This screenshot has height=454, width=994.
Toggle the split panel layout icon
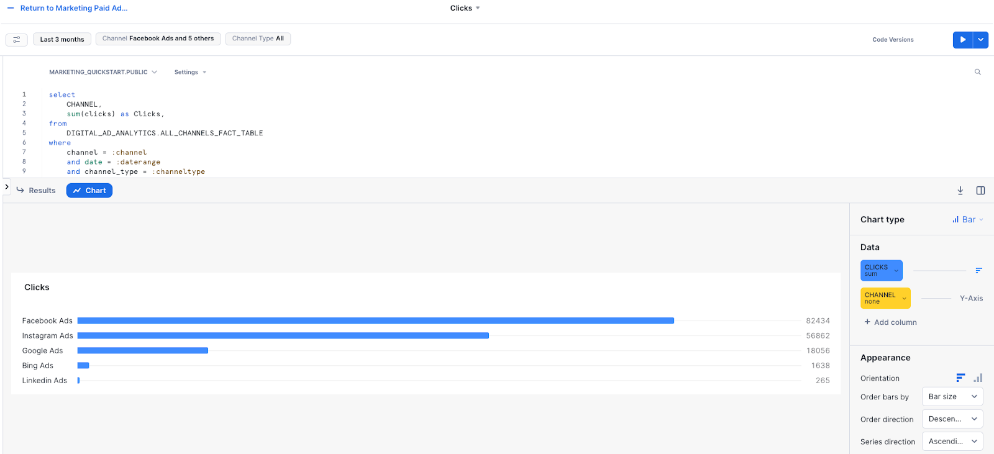coord(980,191)
